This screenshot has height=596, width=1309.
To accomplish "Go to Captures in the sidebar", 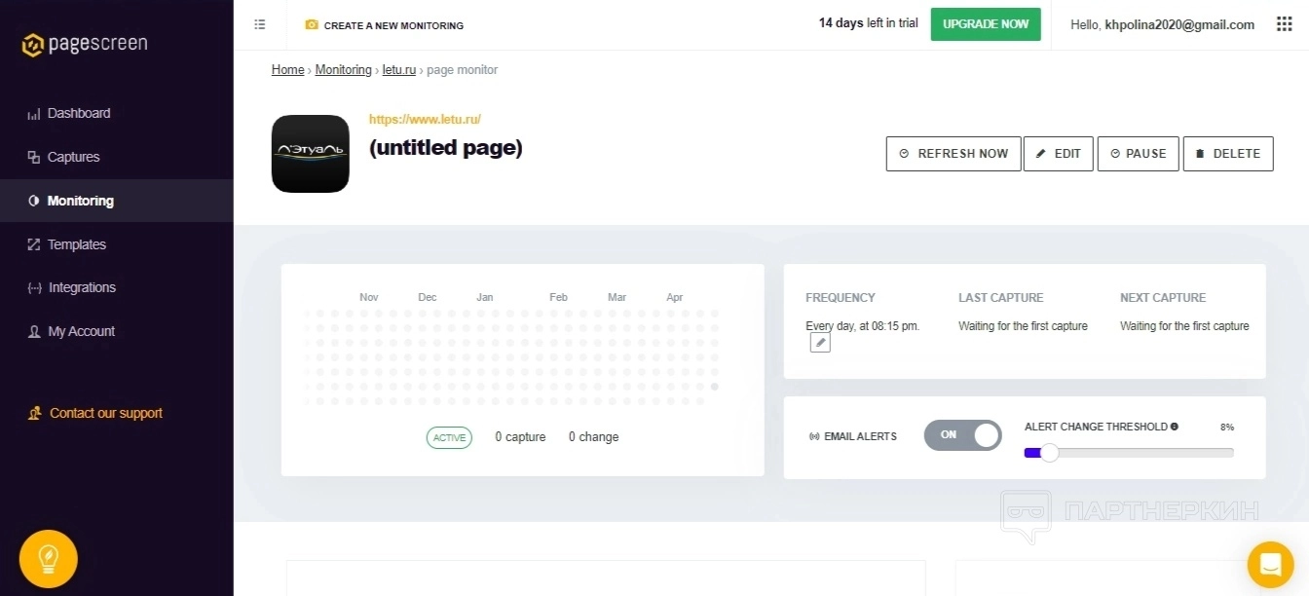I will click(73, 157).
